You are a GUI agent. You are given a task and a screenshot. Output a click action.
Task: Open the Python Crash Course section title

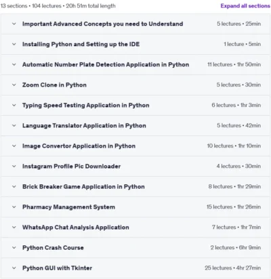pyautogui.click(x=53, y=248)
